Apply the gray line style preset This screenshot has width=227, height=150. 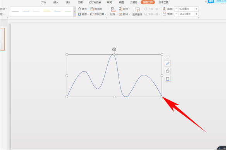tap(36, 12)
